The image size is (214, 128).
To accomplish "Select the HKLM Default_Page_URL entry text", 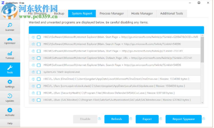I will pos(118,58).
